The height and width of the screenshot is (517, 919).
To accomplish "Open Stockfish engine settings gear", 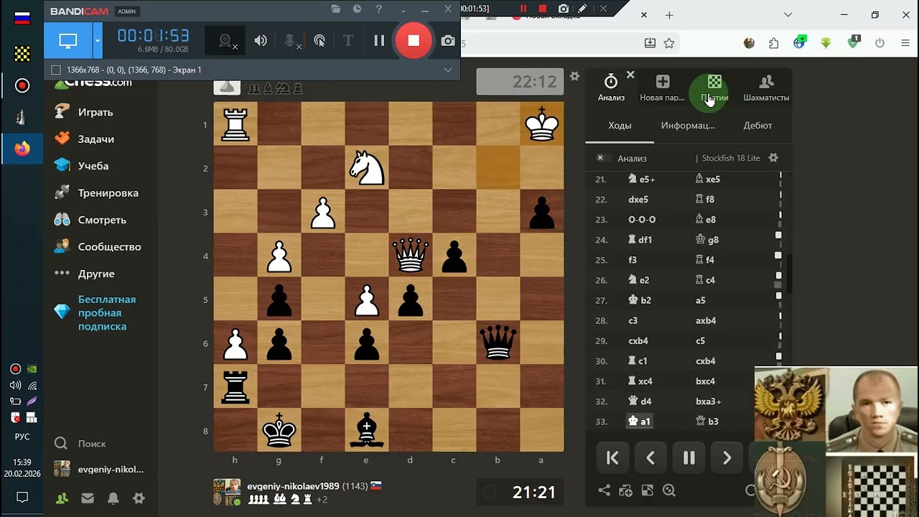I will point(773,158).
